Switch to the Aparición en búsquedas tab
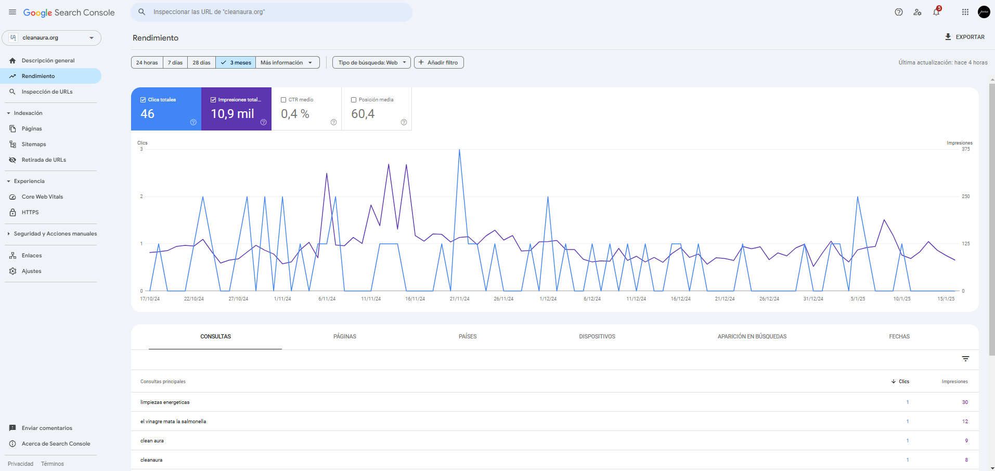The width and height of the screenshot is (995, 471). 752,336
